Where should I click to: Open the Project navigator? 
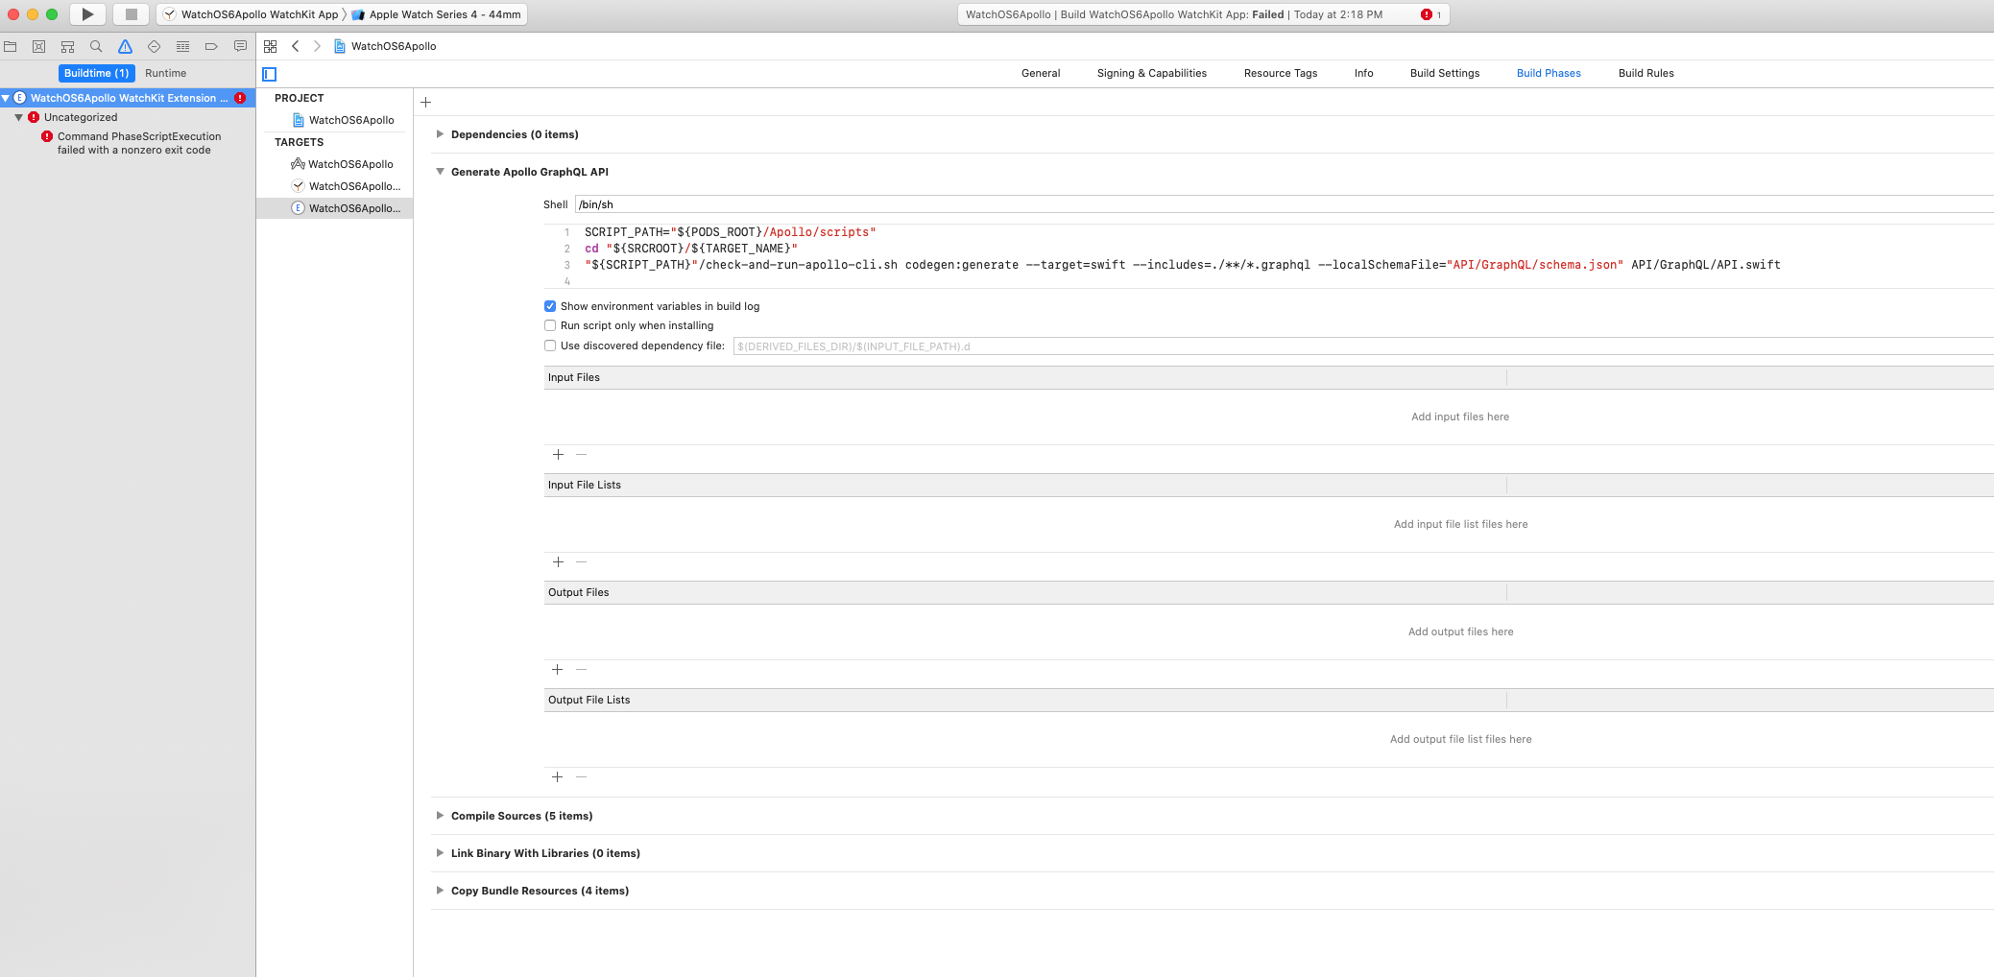coord(11,45)
